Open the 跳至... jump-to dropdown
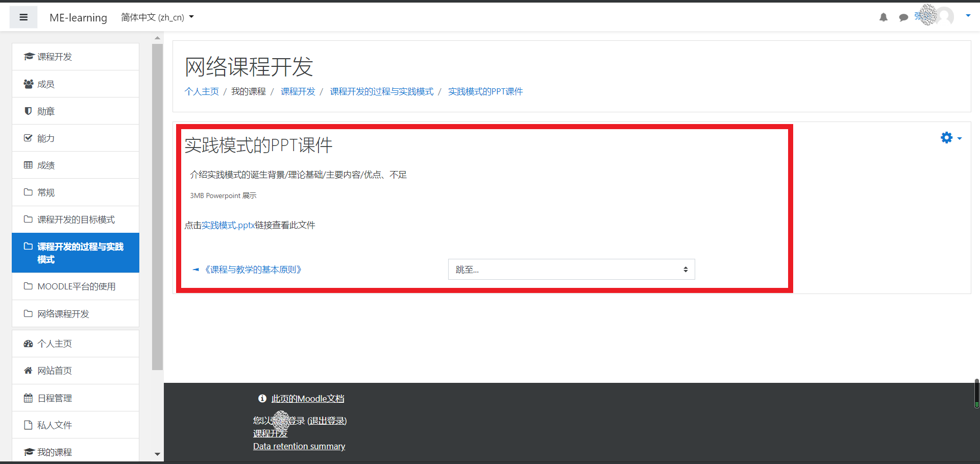Screen dimensions: 980x464 (571, 269)
